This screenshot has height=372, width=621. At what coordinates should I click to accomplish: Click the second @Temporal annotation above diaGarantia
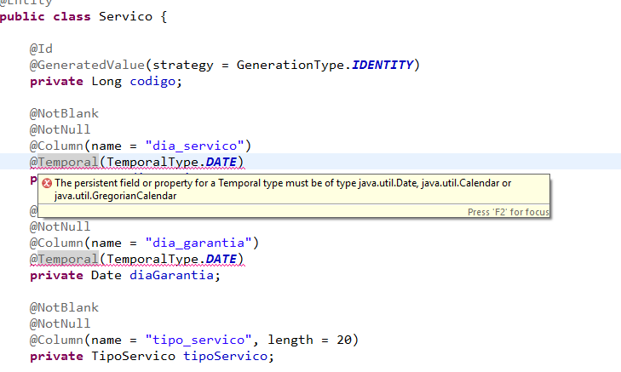64,259
